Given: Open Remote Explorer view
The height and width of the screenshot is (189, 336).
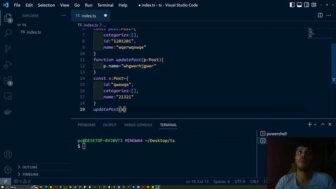Looking at the screenshot, I should click(x=8, y=96).
